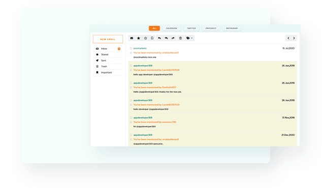The image size is (322, 188).
Task: Open the tag label dropdown in the toolbar
Action: click(x=189, y=38)
